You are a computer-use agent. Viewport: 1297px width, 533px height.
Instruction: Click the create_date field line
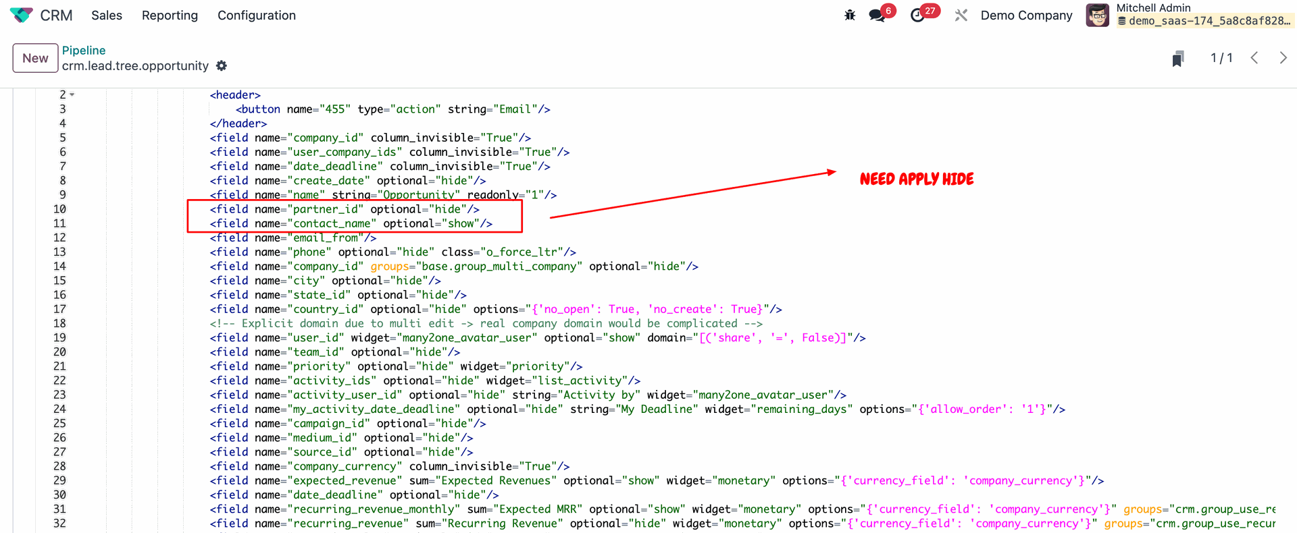(348, 181)
